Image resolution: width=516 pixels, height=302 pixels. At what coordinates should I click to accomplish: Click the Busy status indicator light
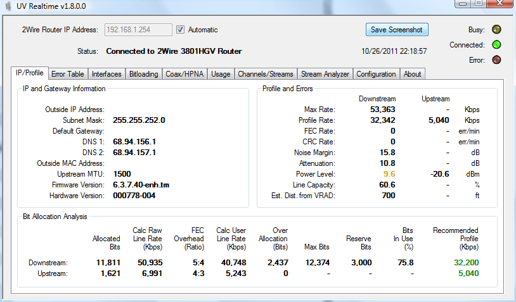click(497, 30)
